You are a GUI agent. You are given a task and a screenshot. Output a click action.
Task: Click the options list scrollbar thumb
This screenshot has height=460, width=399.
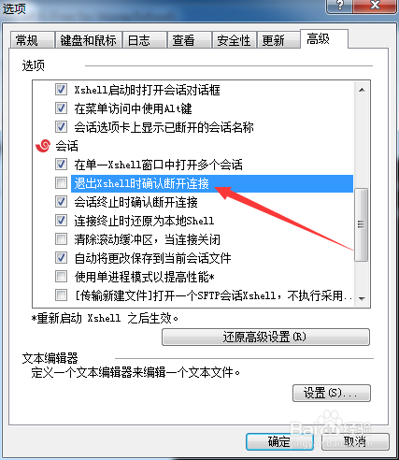[x=362, y=224]
